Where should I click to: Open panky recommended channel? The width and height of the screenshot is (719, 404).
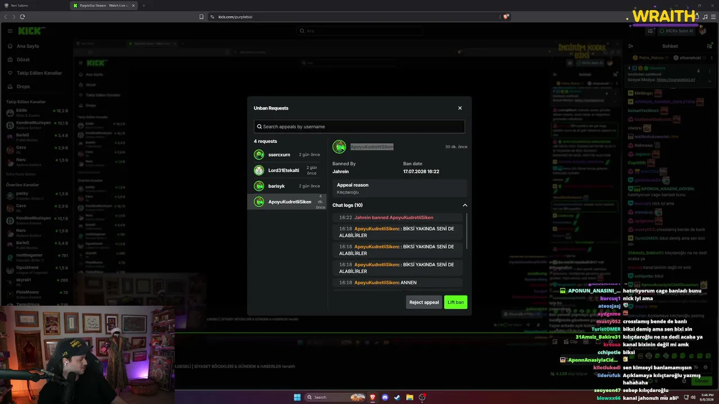[37, 195]
